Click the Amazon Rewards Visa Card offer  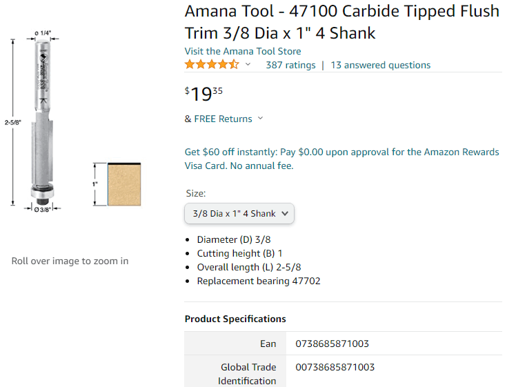(x=341, y=159)
